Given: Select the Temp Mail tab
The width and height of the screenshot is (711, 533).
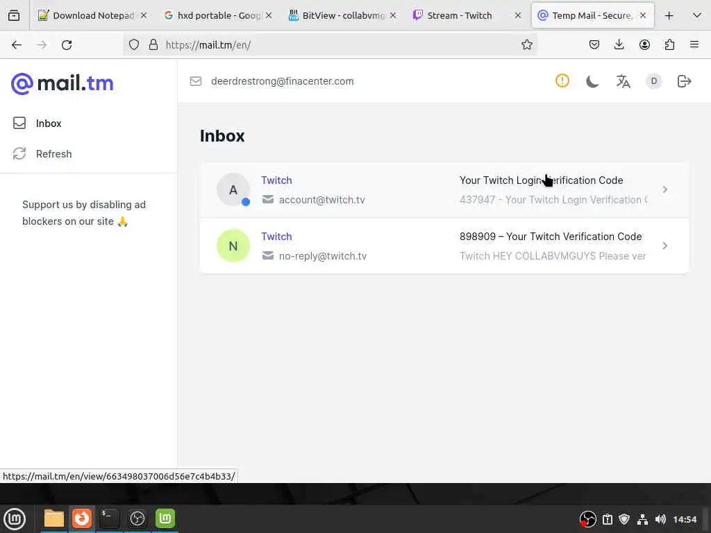Looking at the screenshot, I should pos(593,15).
